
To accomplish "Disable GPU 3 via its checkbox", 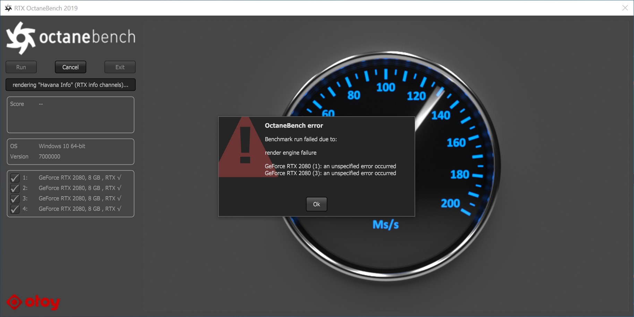I will pos(15,199).
